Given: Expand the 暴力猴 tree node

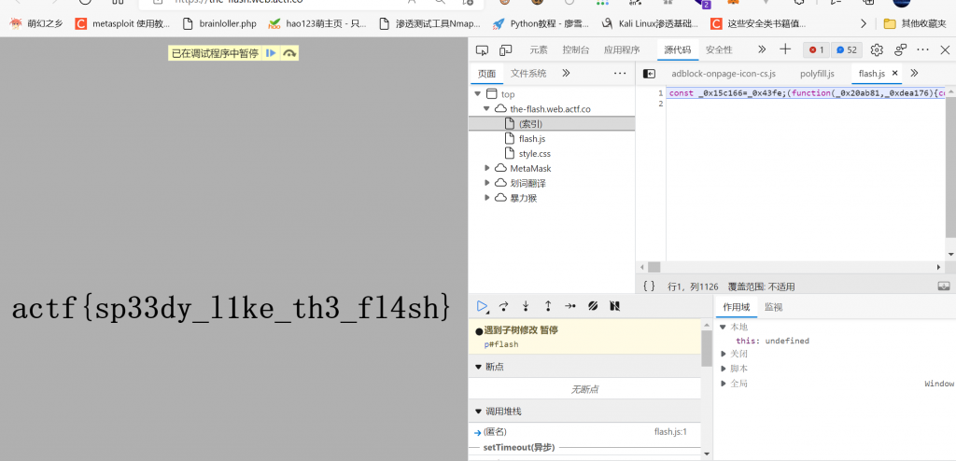Looking at the screenshot, I should [x=486, y=198].
